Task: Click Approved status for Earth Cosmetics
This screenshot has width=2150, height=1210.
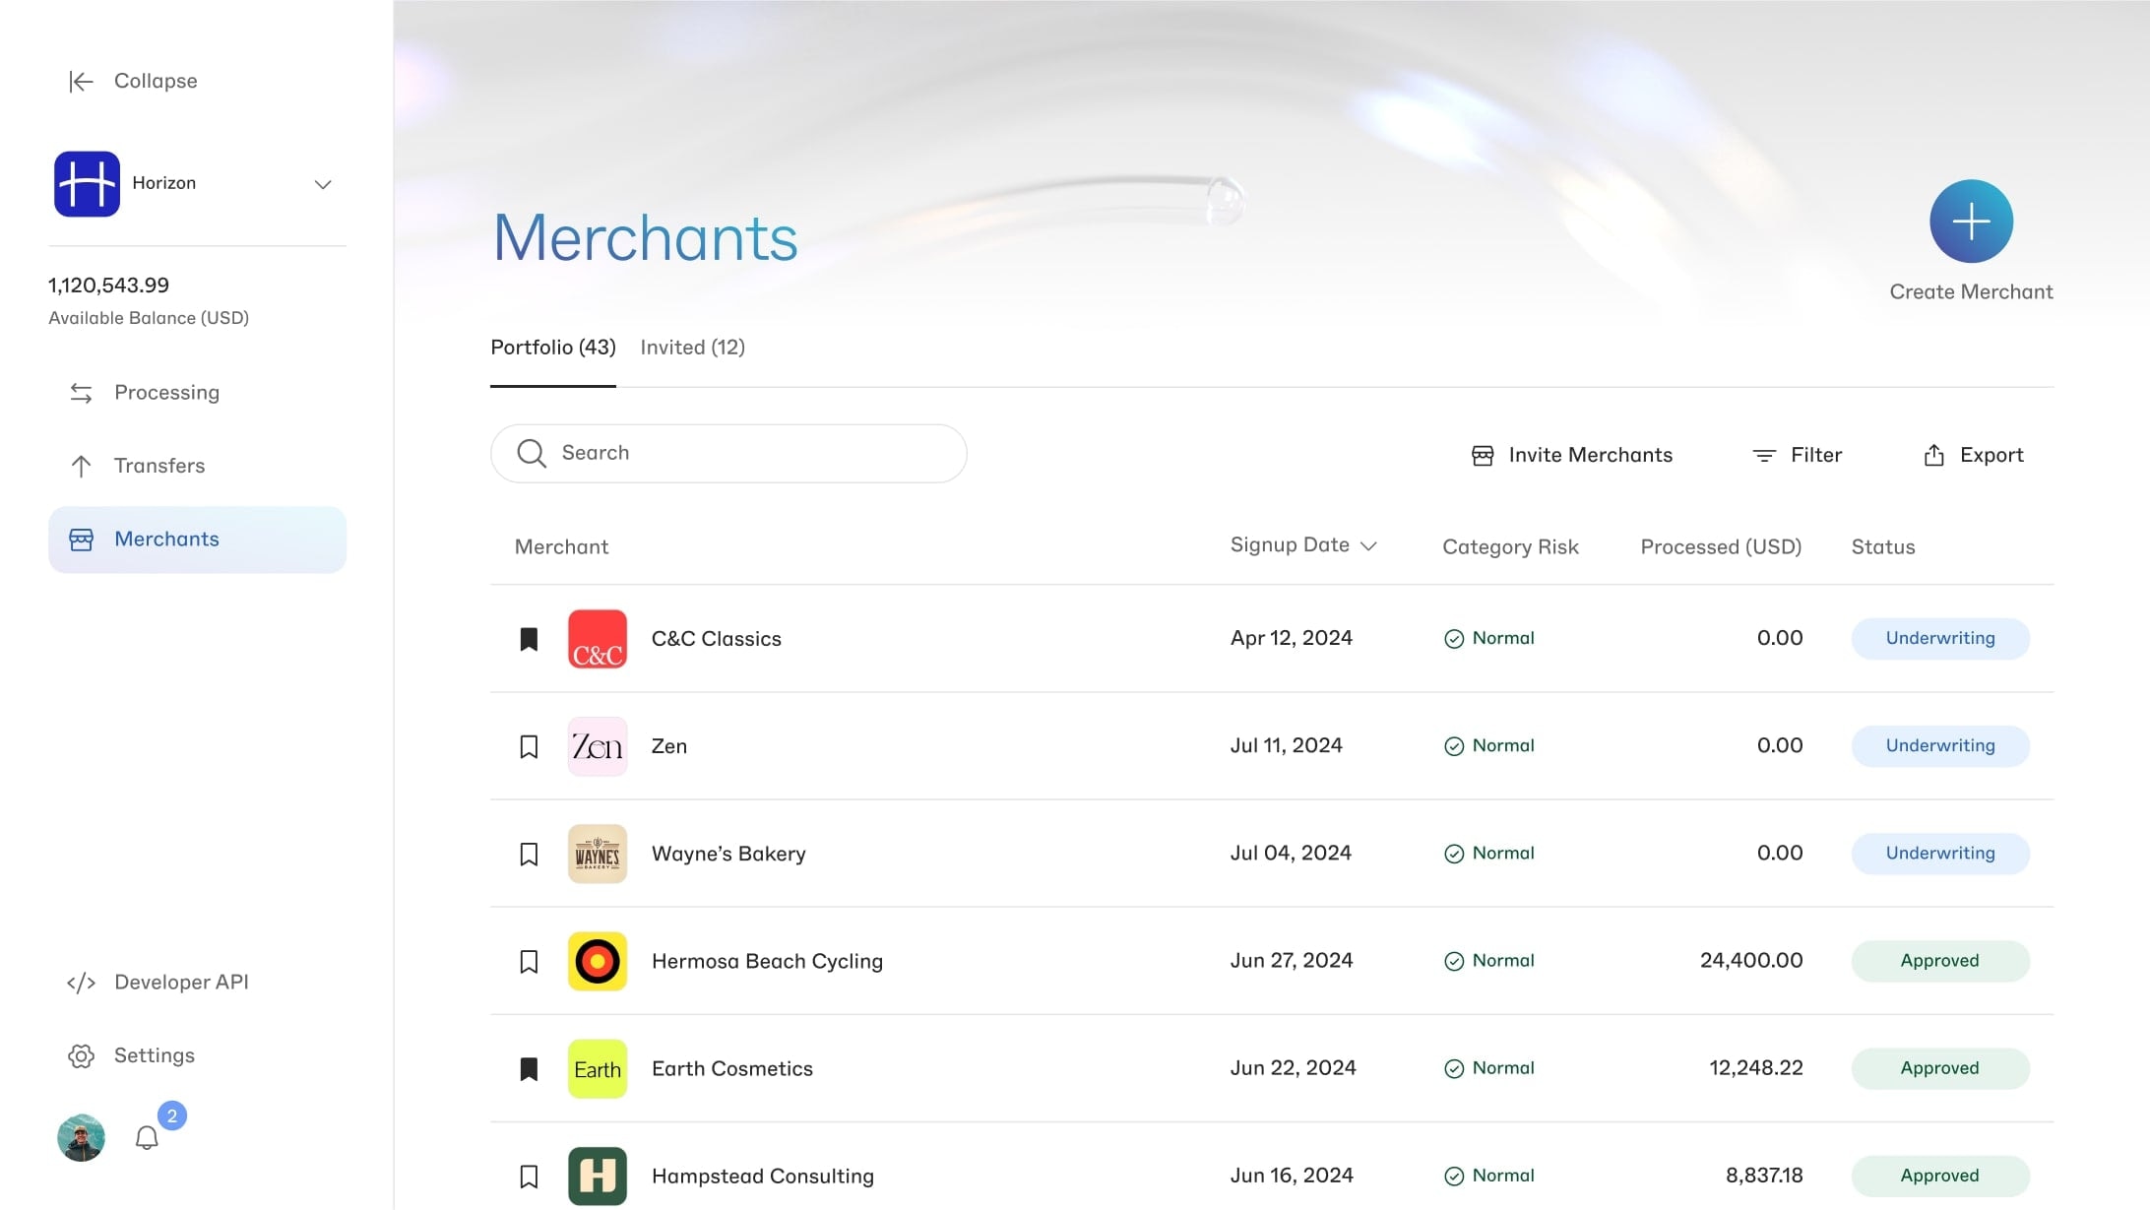Action: pos(1940,1068)
